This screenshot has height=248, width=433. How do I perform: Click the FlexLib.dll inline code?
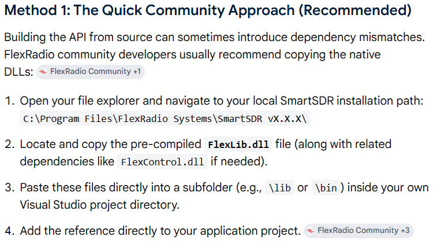pos(238,145)
